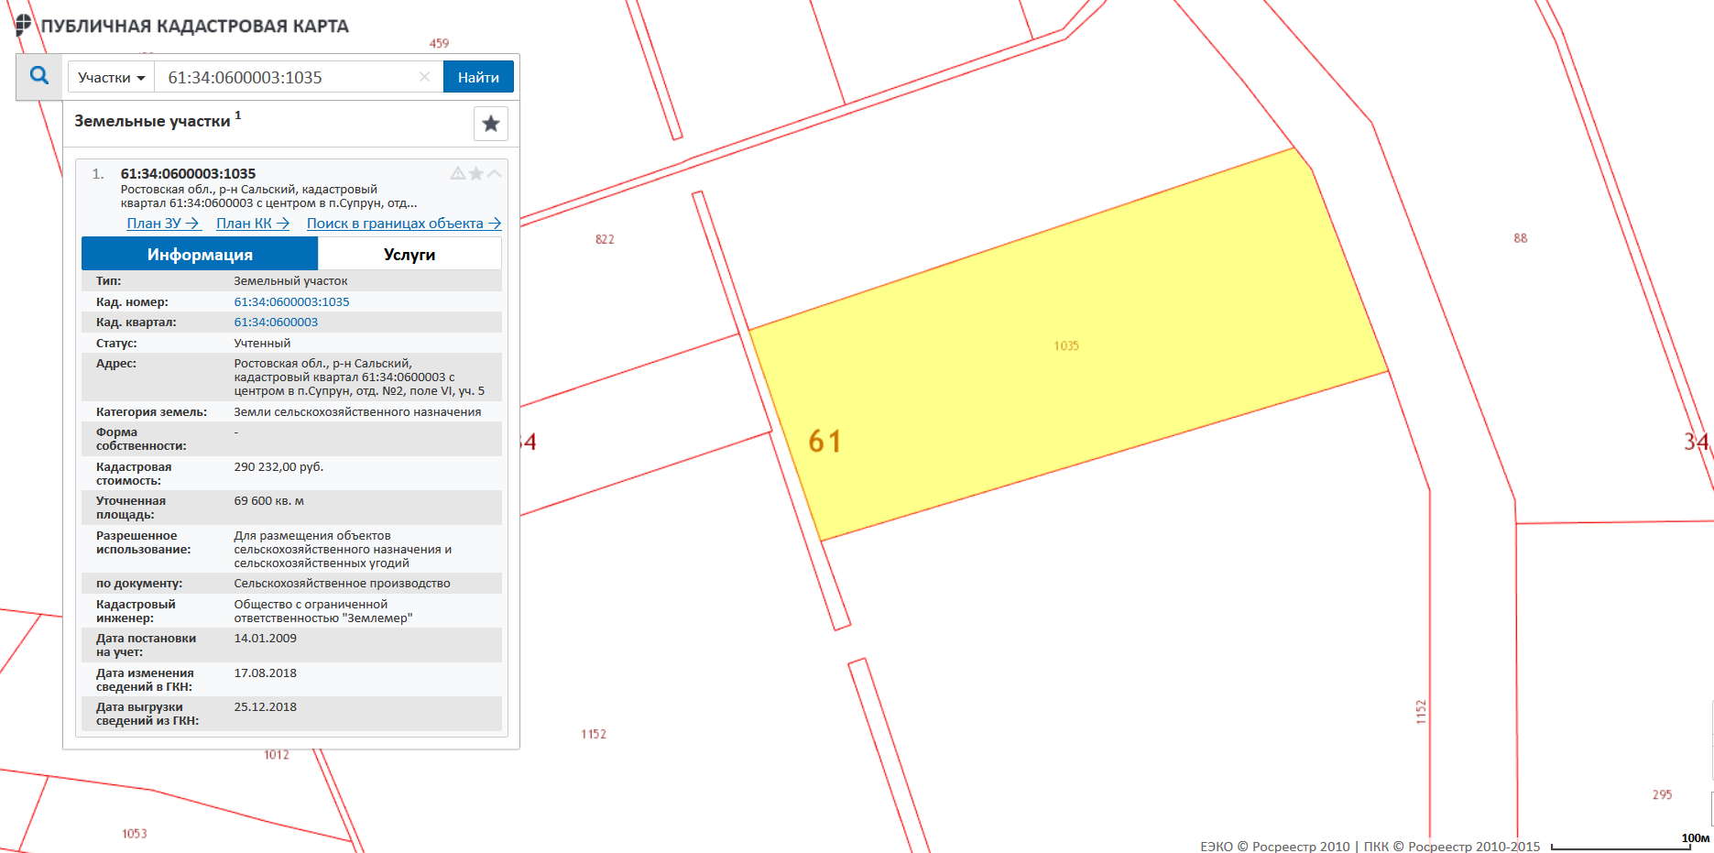Open the План ЗУ link
The image size is (1714, 853).
[162, 223]
